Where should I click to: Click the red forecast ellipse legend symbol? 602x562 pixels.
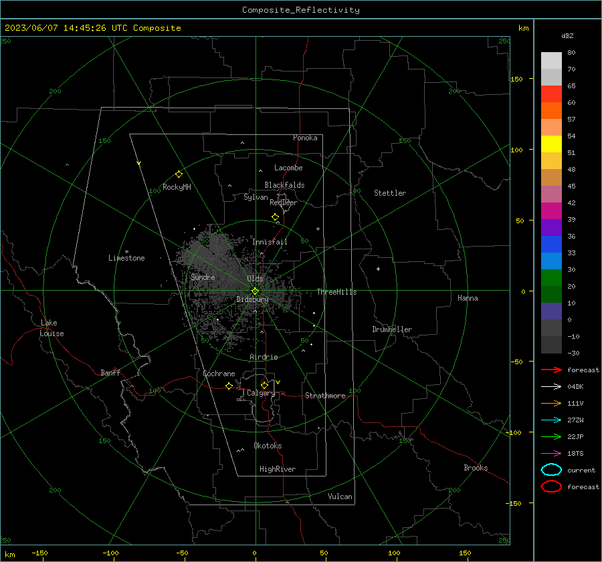551,486
